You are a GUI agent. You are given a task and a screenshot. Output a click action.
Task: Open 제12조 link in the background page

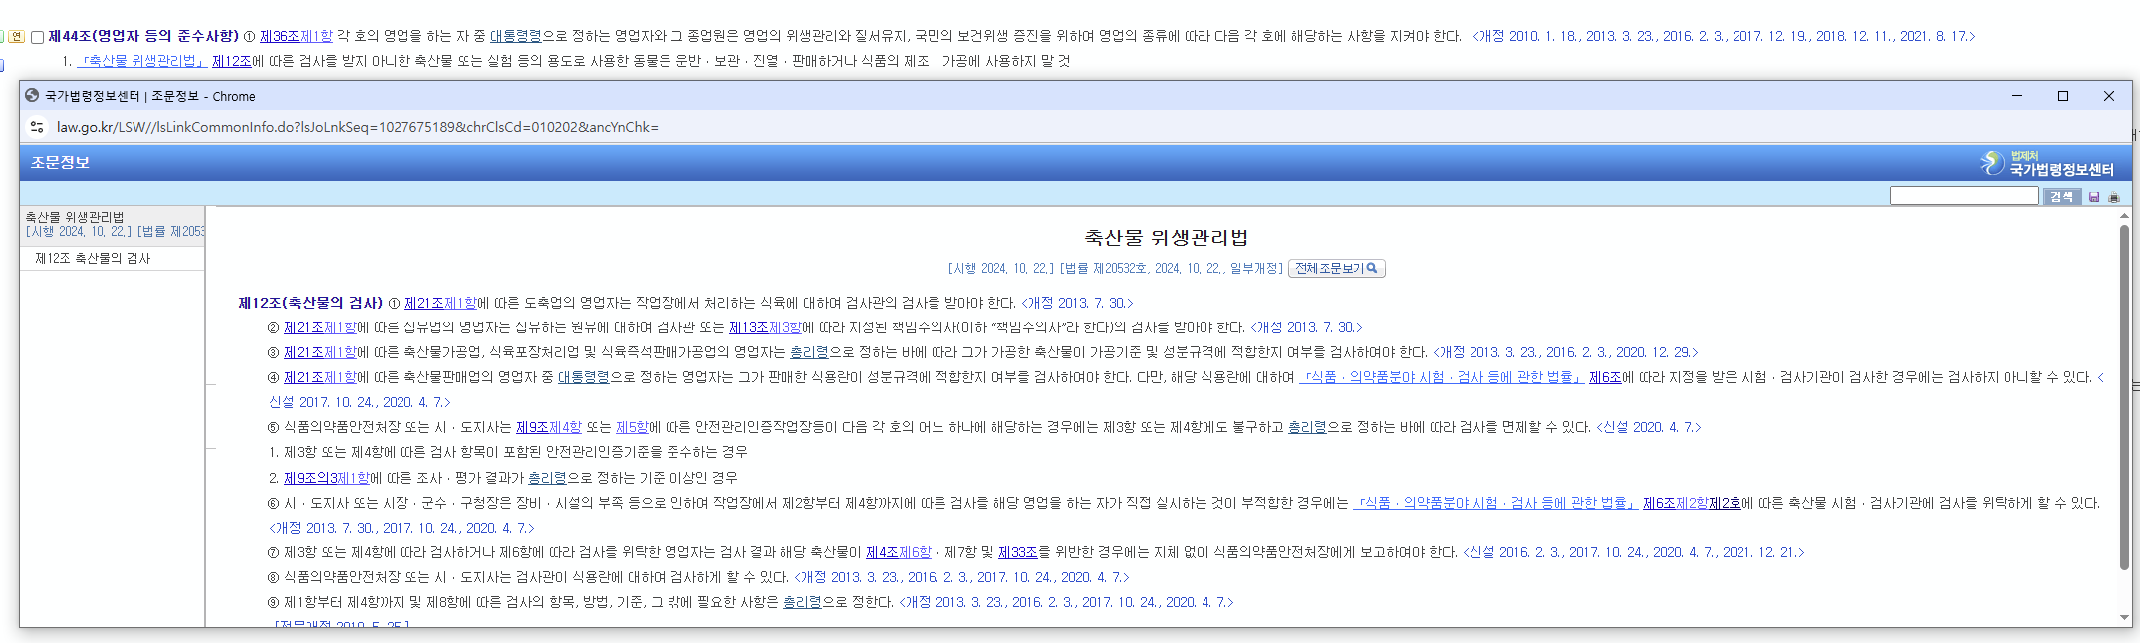click(x=232, y=61)
